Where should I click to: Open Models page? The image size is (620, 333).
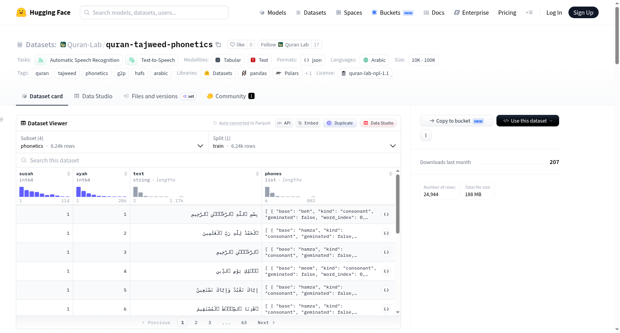pos(273,12)
